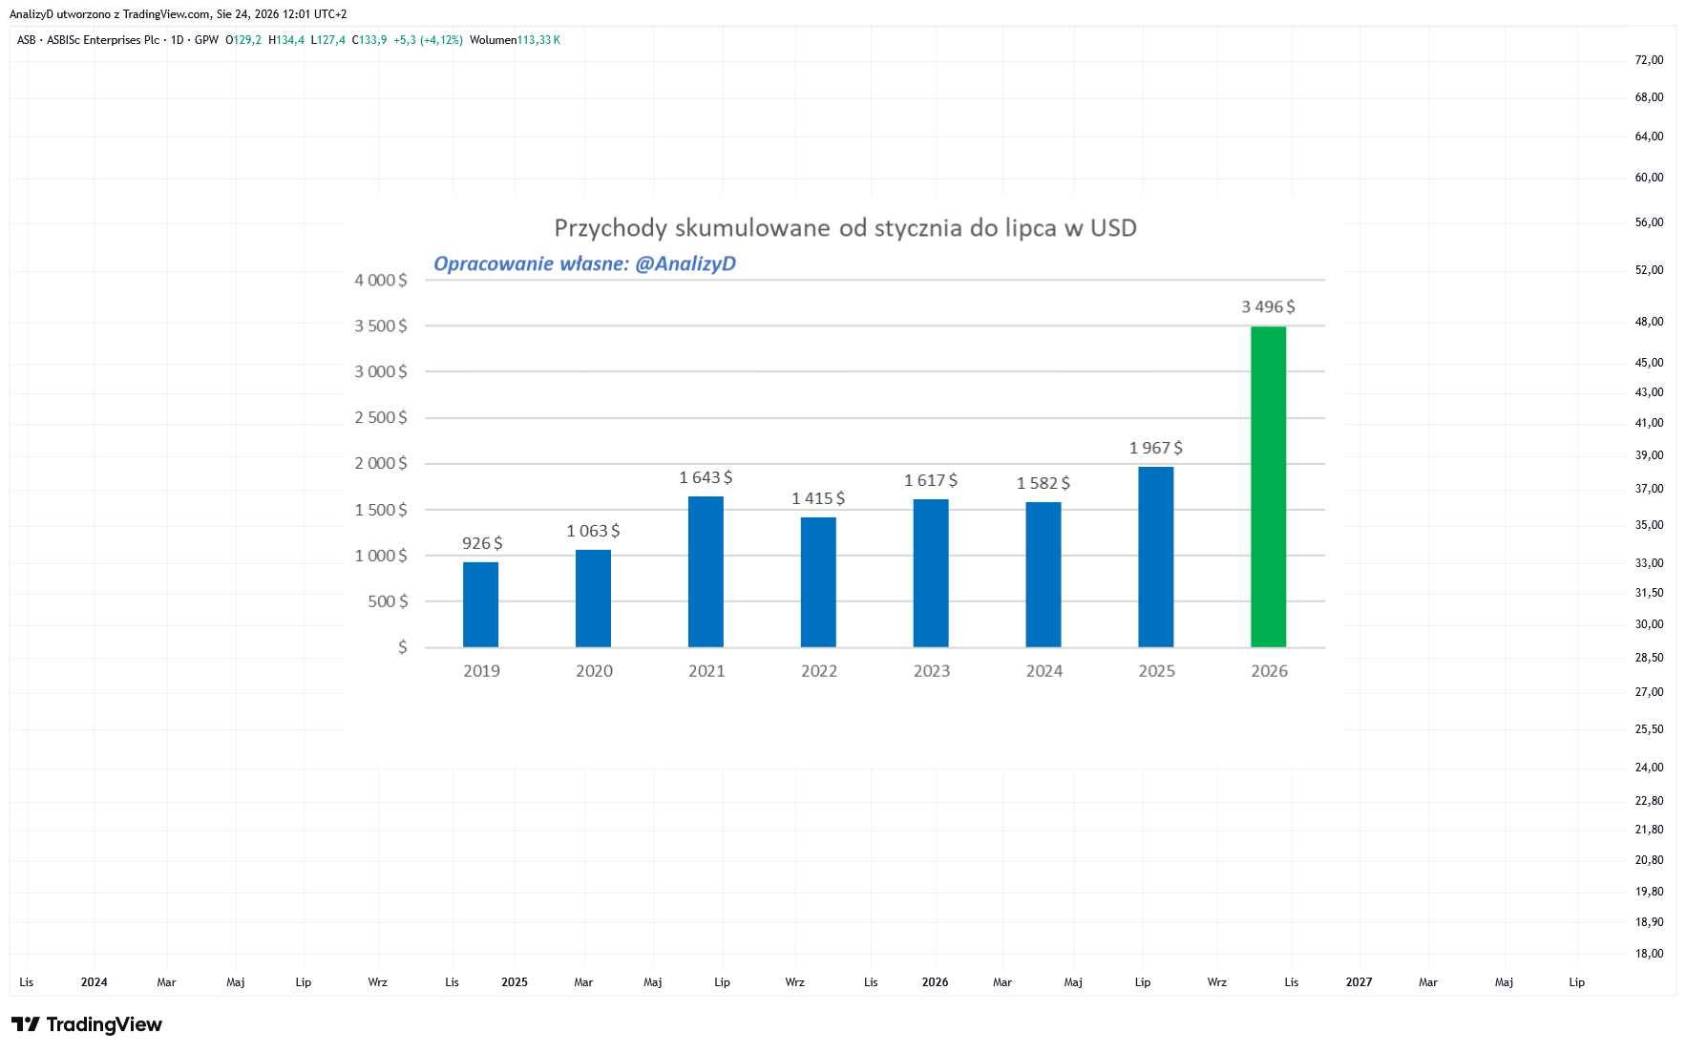This screenshot has width=1686, height=1053.
Task: Click the +5,3 (+4,12%) change value
Action: [x=428, y=40]
